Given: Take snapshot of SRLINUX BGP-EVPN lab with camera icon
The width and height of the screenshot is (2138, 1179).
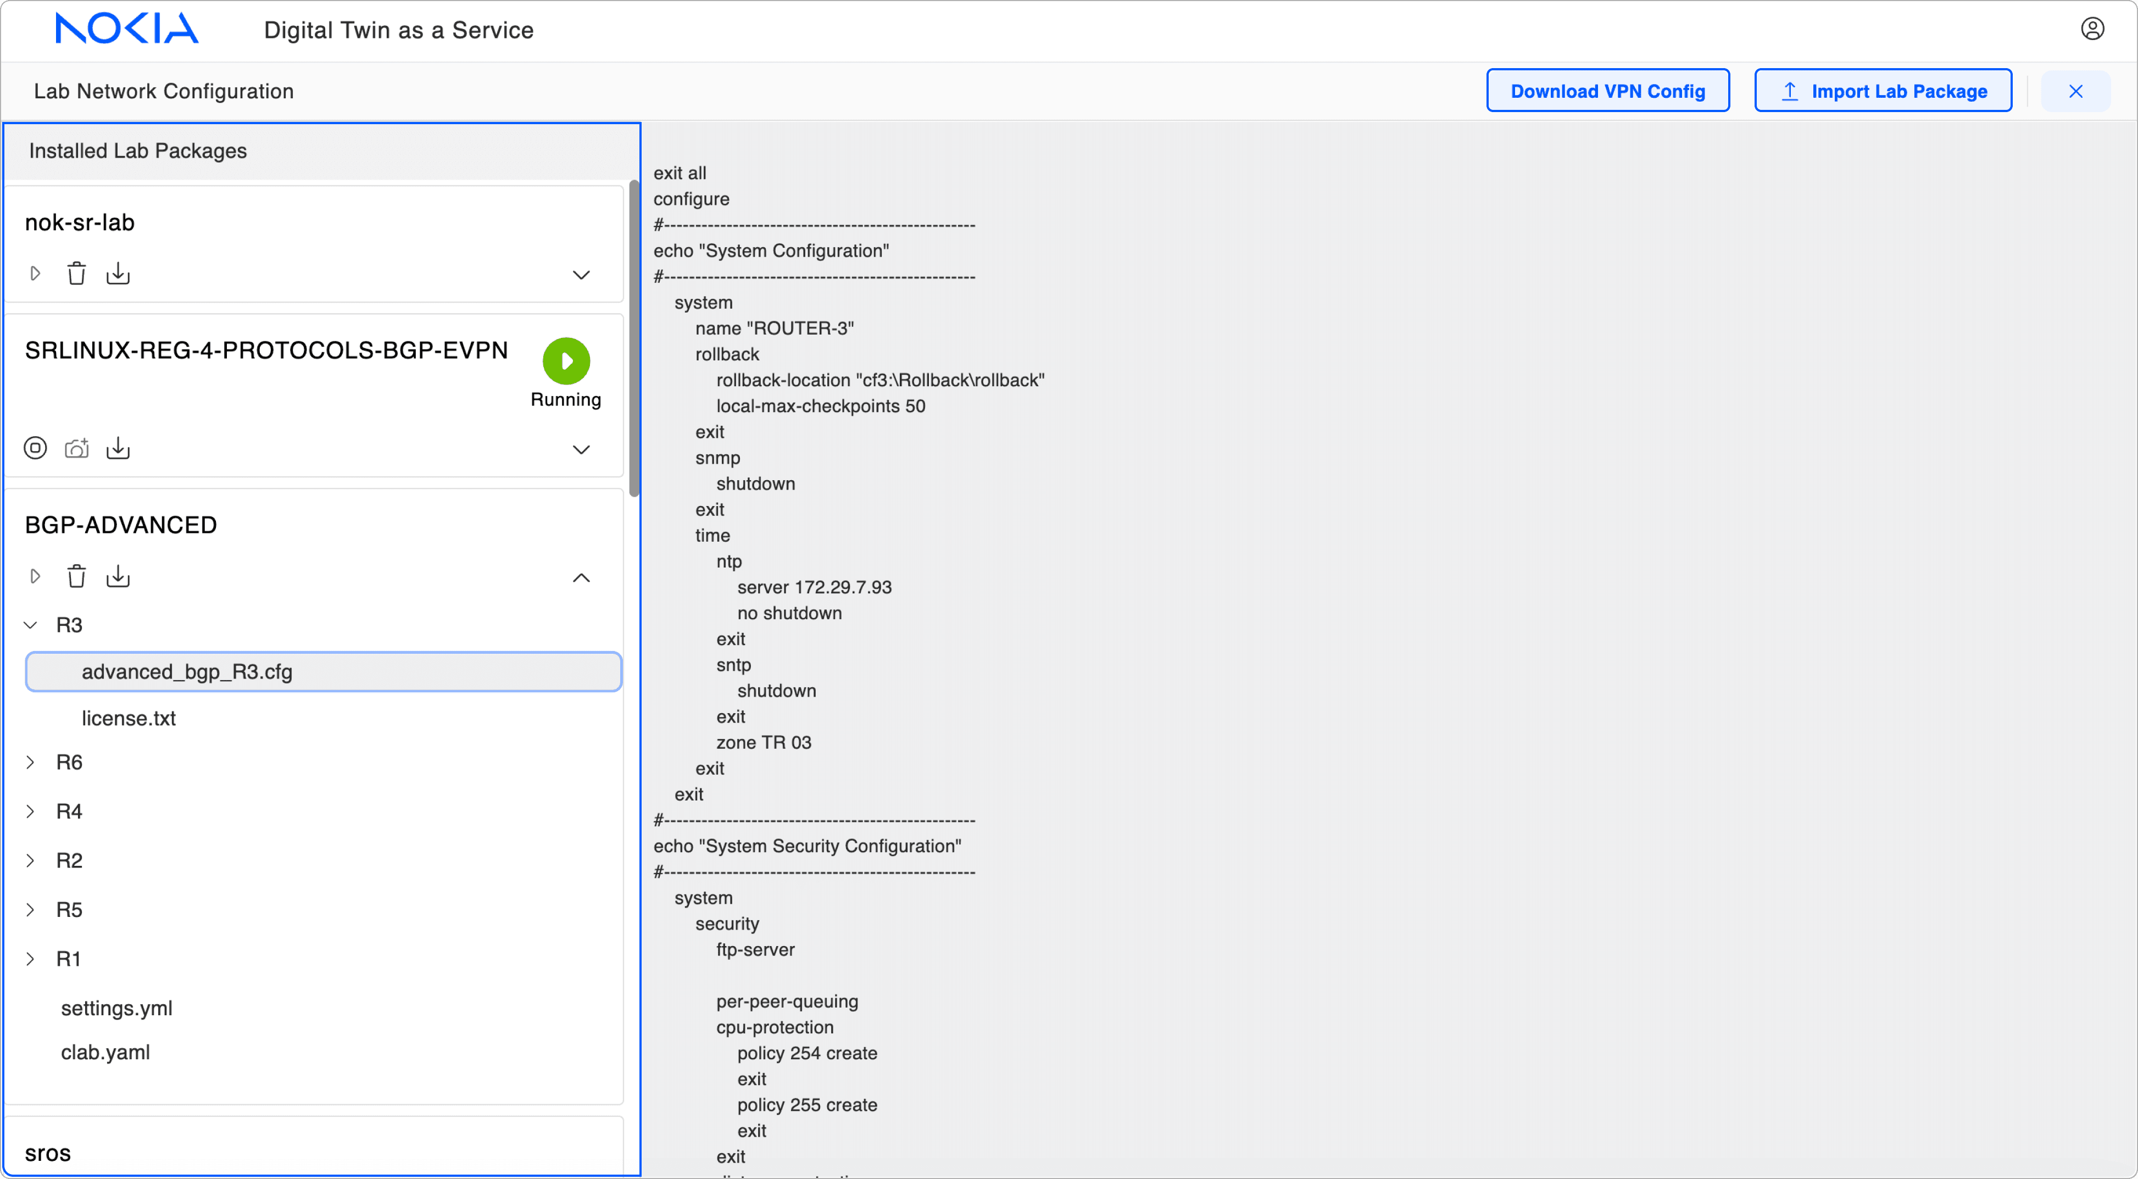Looking at the screenshot, I should coord(76,448).
